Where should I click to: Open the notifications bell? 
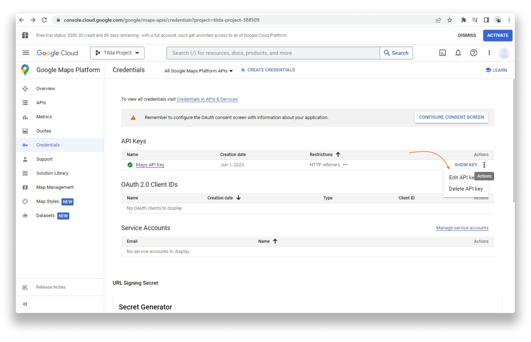point(458,53)
